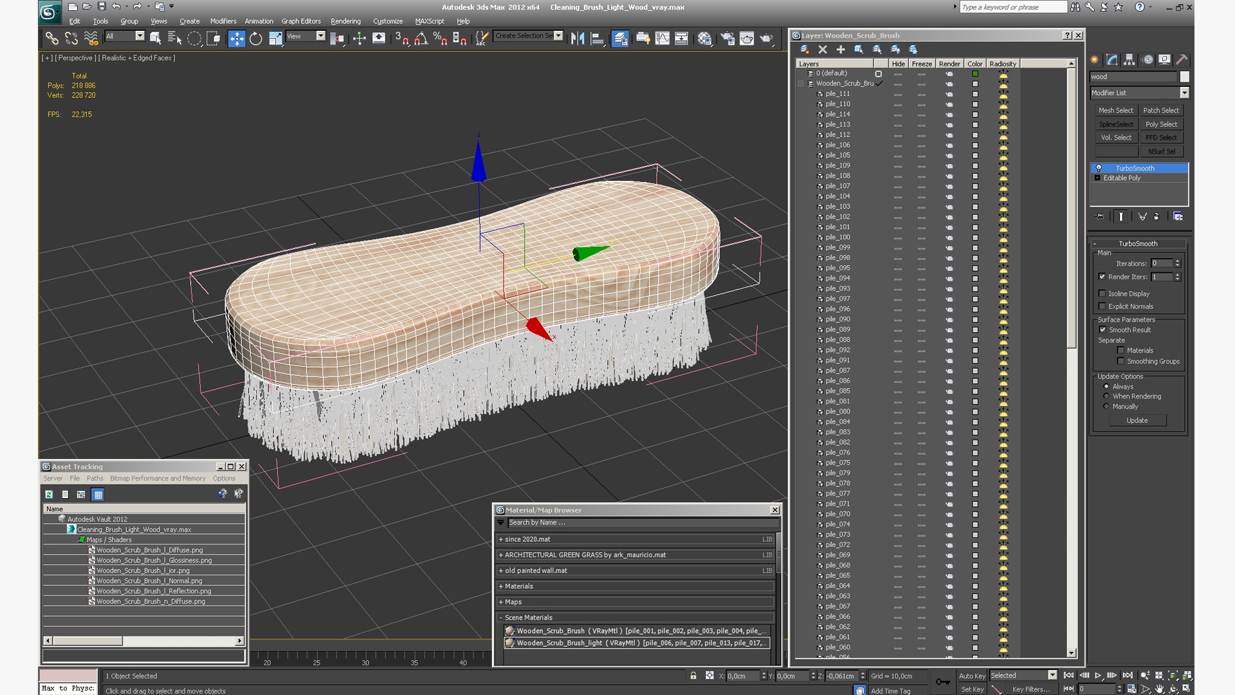
Task: Open the Create command panel tab
Action: (x=1095, y=59)
